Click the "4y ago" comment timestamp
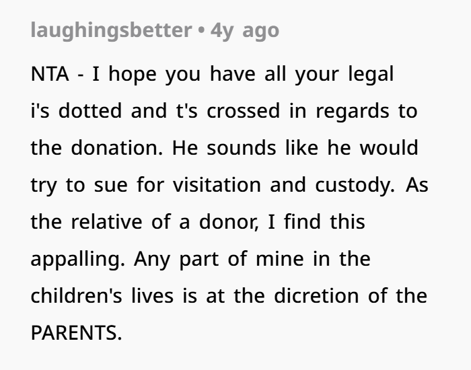 (x=245, y=30)
